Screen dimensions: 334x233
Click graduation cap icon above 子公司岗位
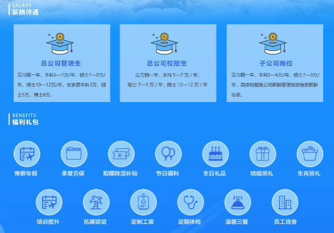click(x=273, y=44)
